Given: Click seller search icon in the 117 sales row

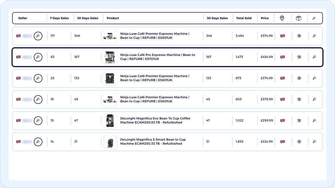Looking at the screenshot, I should 38,36.
